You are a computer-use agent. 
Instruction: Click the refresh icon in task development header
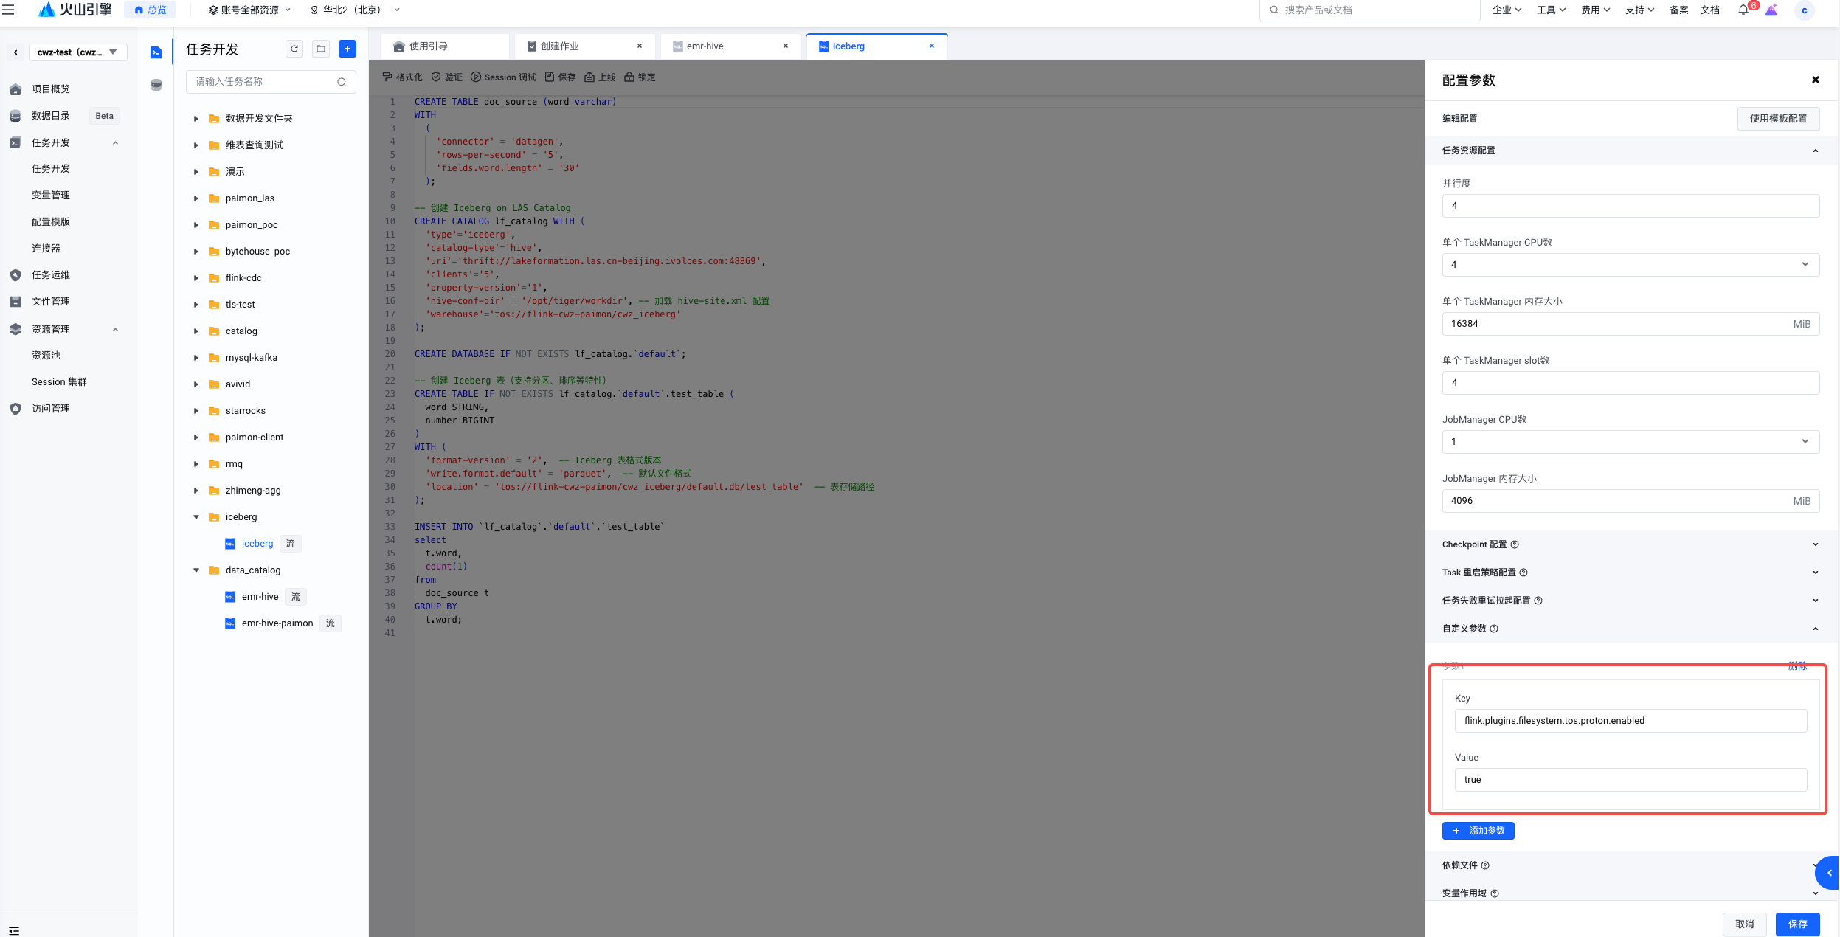[x=294, y=49]
